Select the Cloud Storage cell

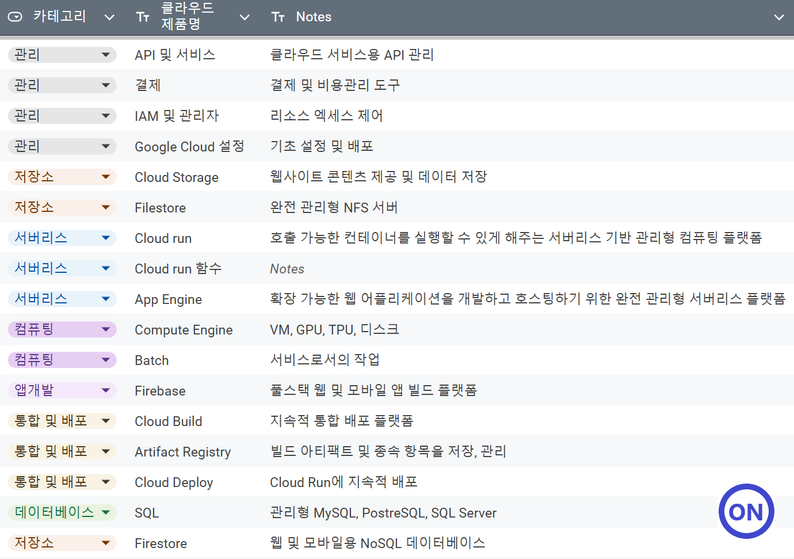(177, 177)
